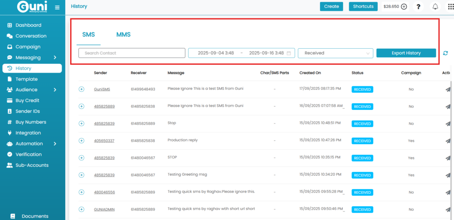Open the sender link 405650337

tap(104, 141)
